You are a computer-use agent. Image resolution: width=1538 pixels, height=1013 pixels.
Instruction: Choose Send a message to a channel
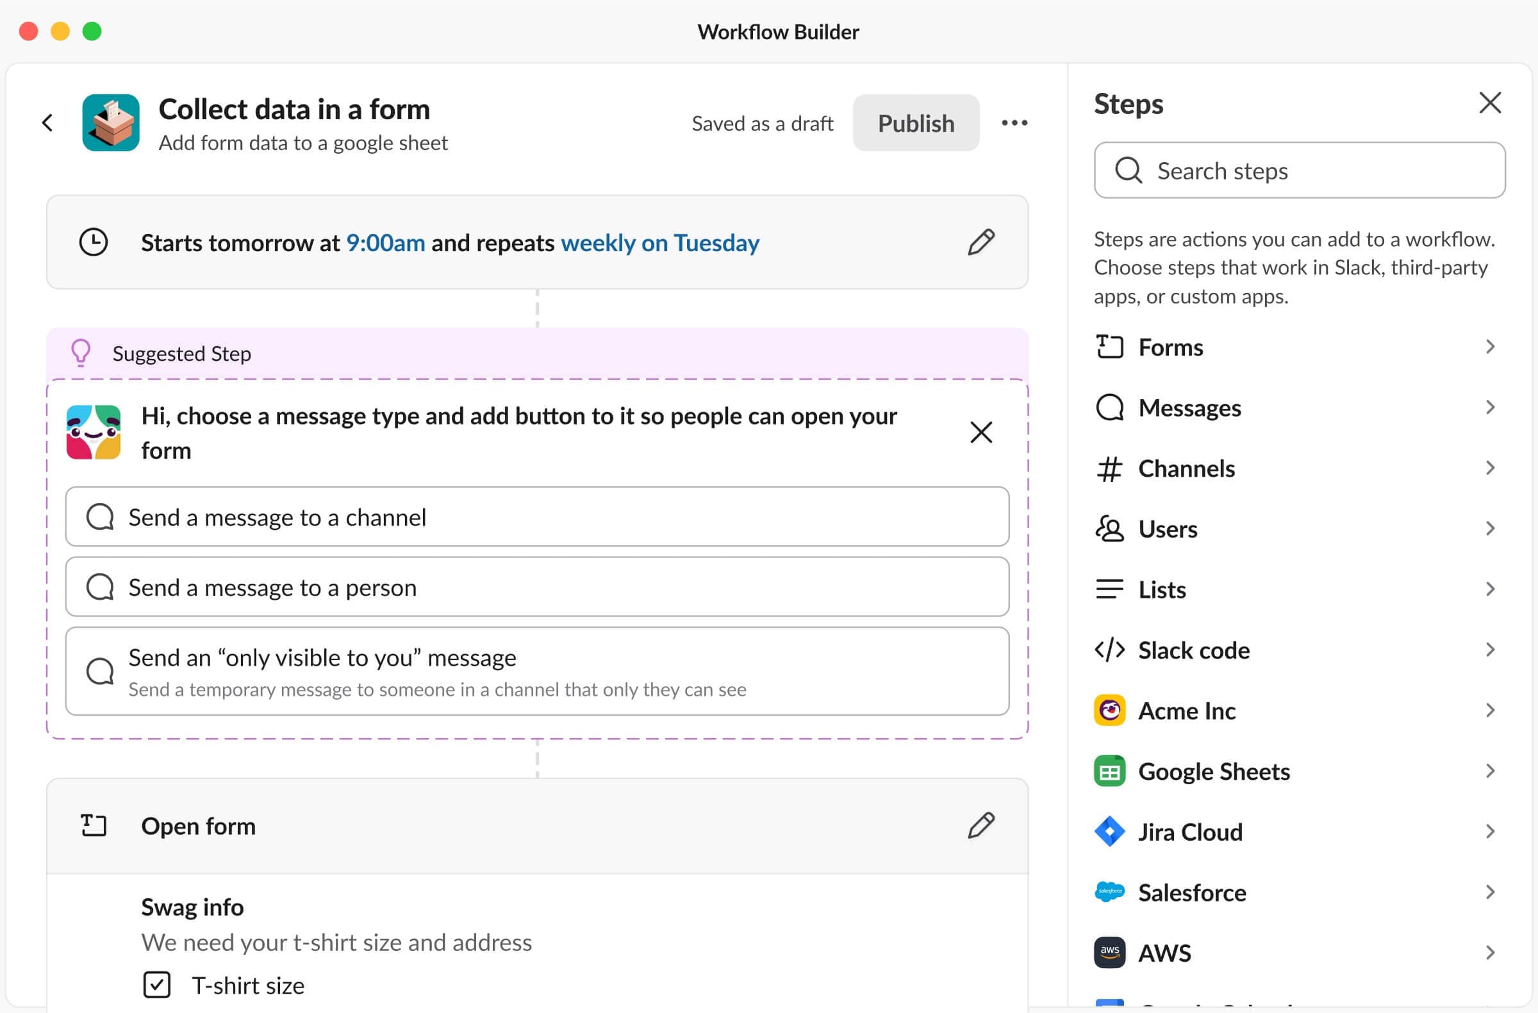coord(537,517)
